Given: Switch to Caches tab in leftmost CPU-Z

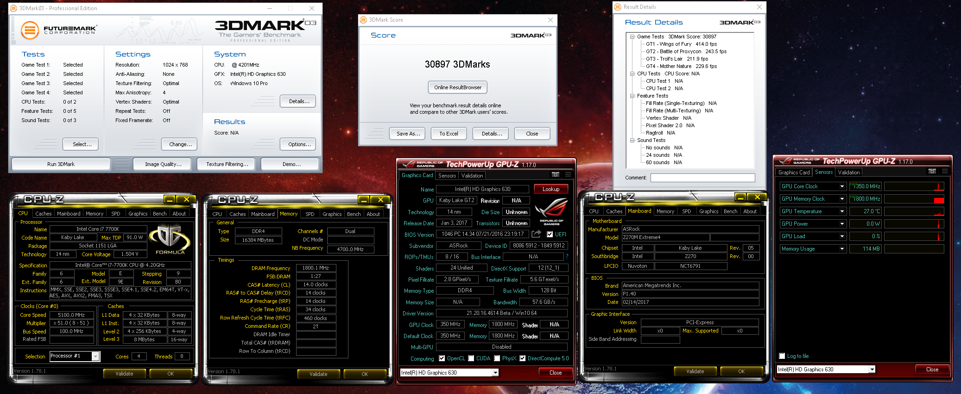Looking at the screenshot, I should (44, 214).
